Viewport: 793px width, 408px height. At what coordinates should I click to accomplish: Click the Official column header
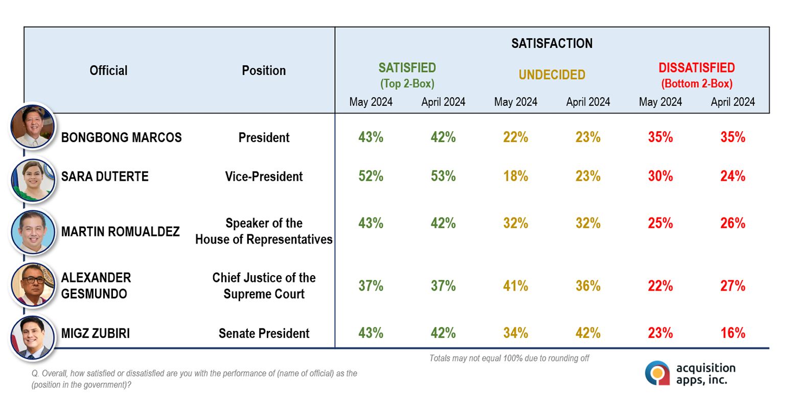[108, 70]
